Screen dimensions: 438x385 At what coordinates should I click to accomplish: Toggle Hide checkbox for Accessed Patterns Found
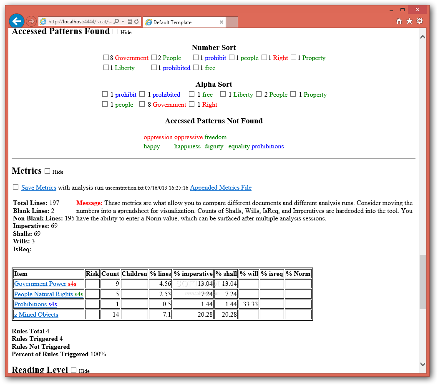coord(116,32)
